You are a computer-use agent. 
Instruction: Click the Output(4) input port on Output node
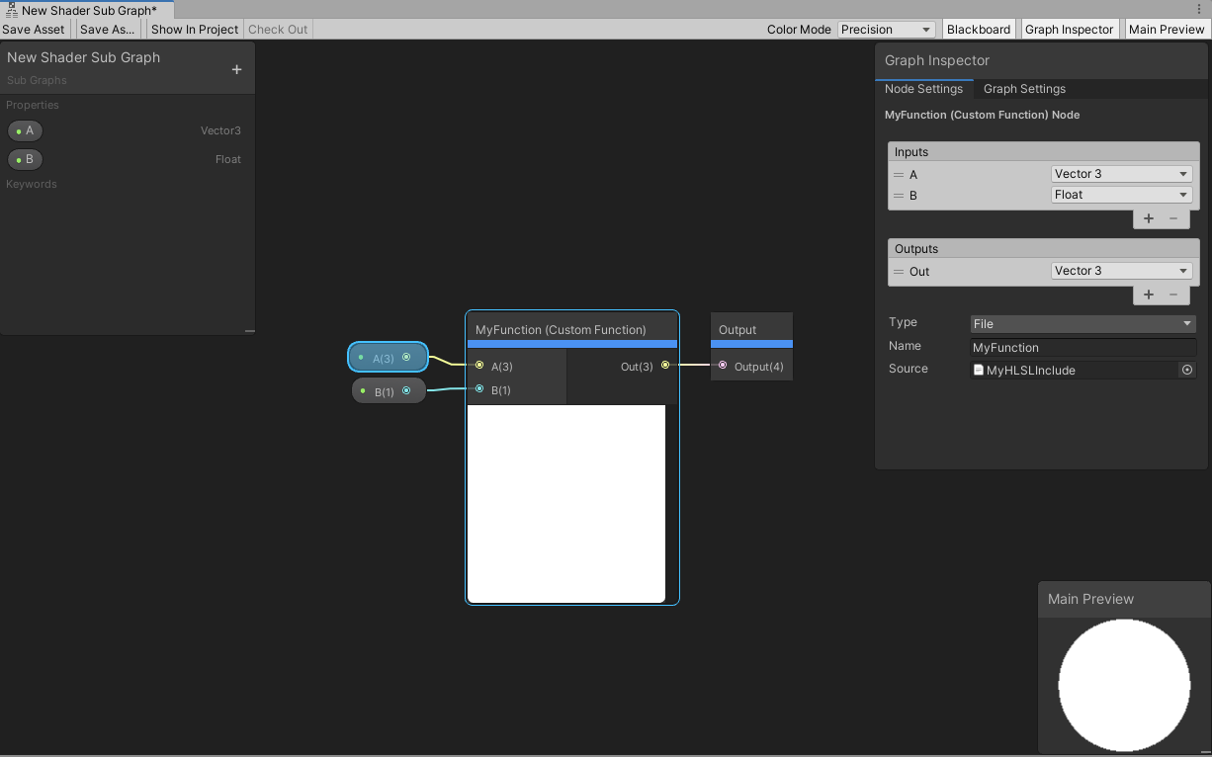pyautogui.click(x=723, y=366)
